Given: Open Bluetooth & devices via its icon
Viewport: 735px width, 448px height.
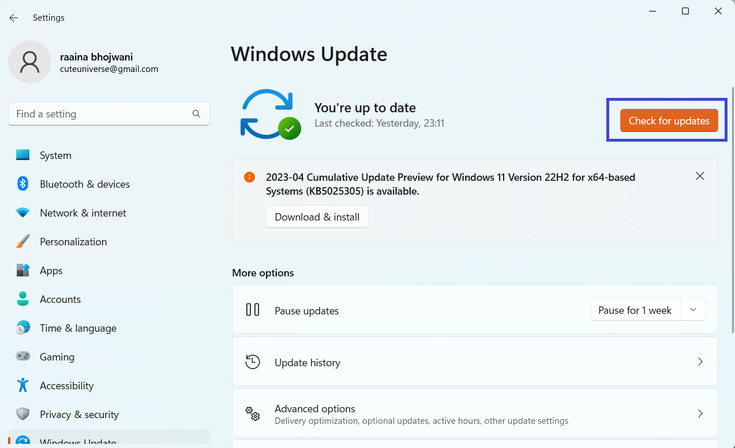Looking at the screenshot, I should (22, 184).
